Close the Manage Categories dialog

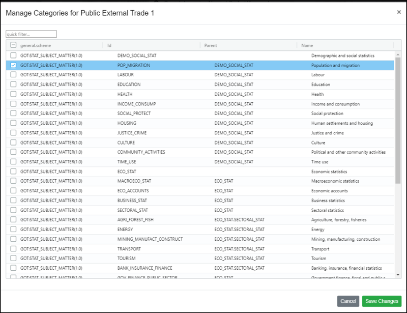pos(399,12)
